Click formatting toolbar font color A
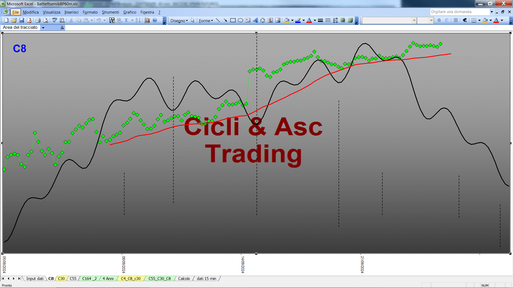This screenshot has height=288, width=513. 496,20
